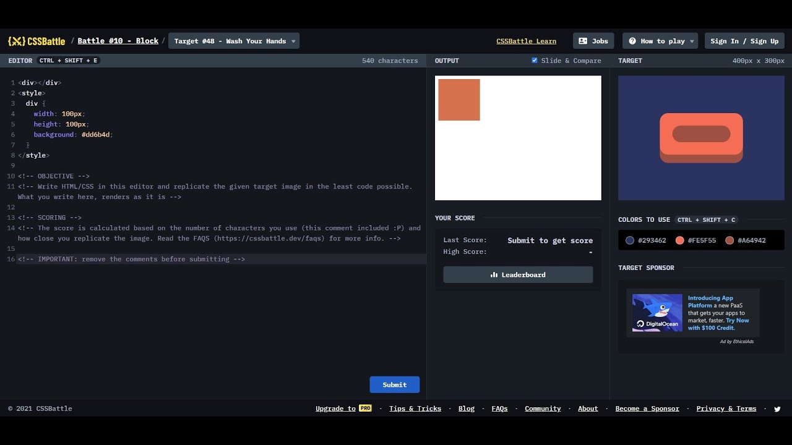
Task: Open Upgrade to PRO link
Action: (343, 409)
